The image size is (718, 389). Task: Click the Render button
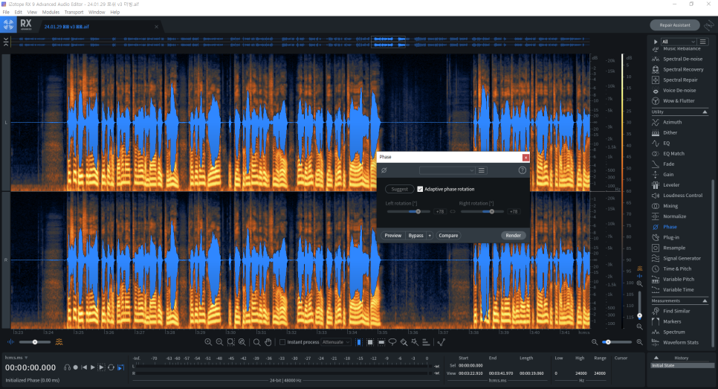tap(513, 236)
